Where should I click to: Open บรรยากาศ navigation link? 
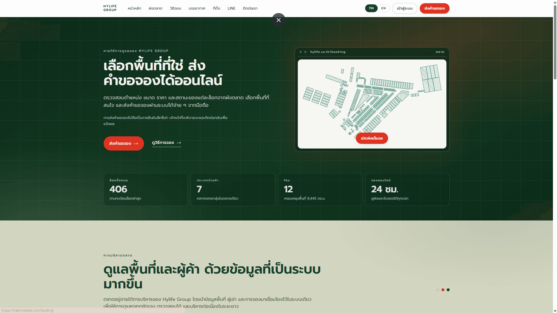click(x=197, y=8)
